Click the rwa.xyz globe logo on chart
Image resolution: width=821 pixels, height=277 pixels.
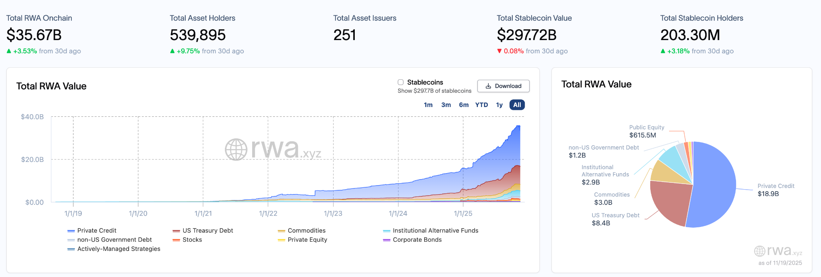pos(236,150)
